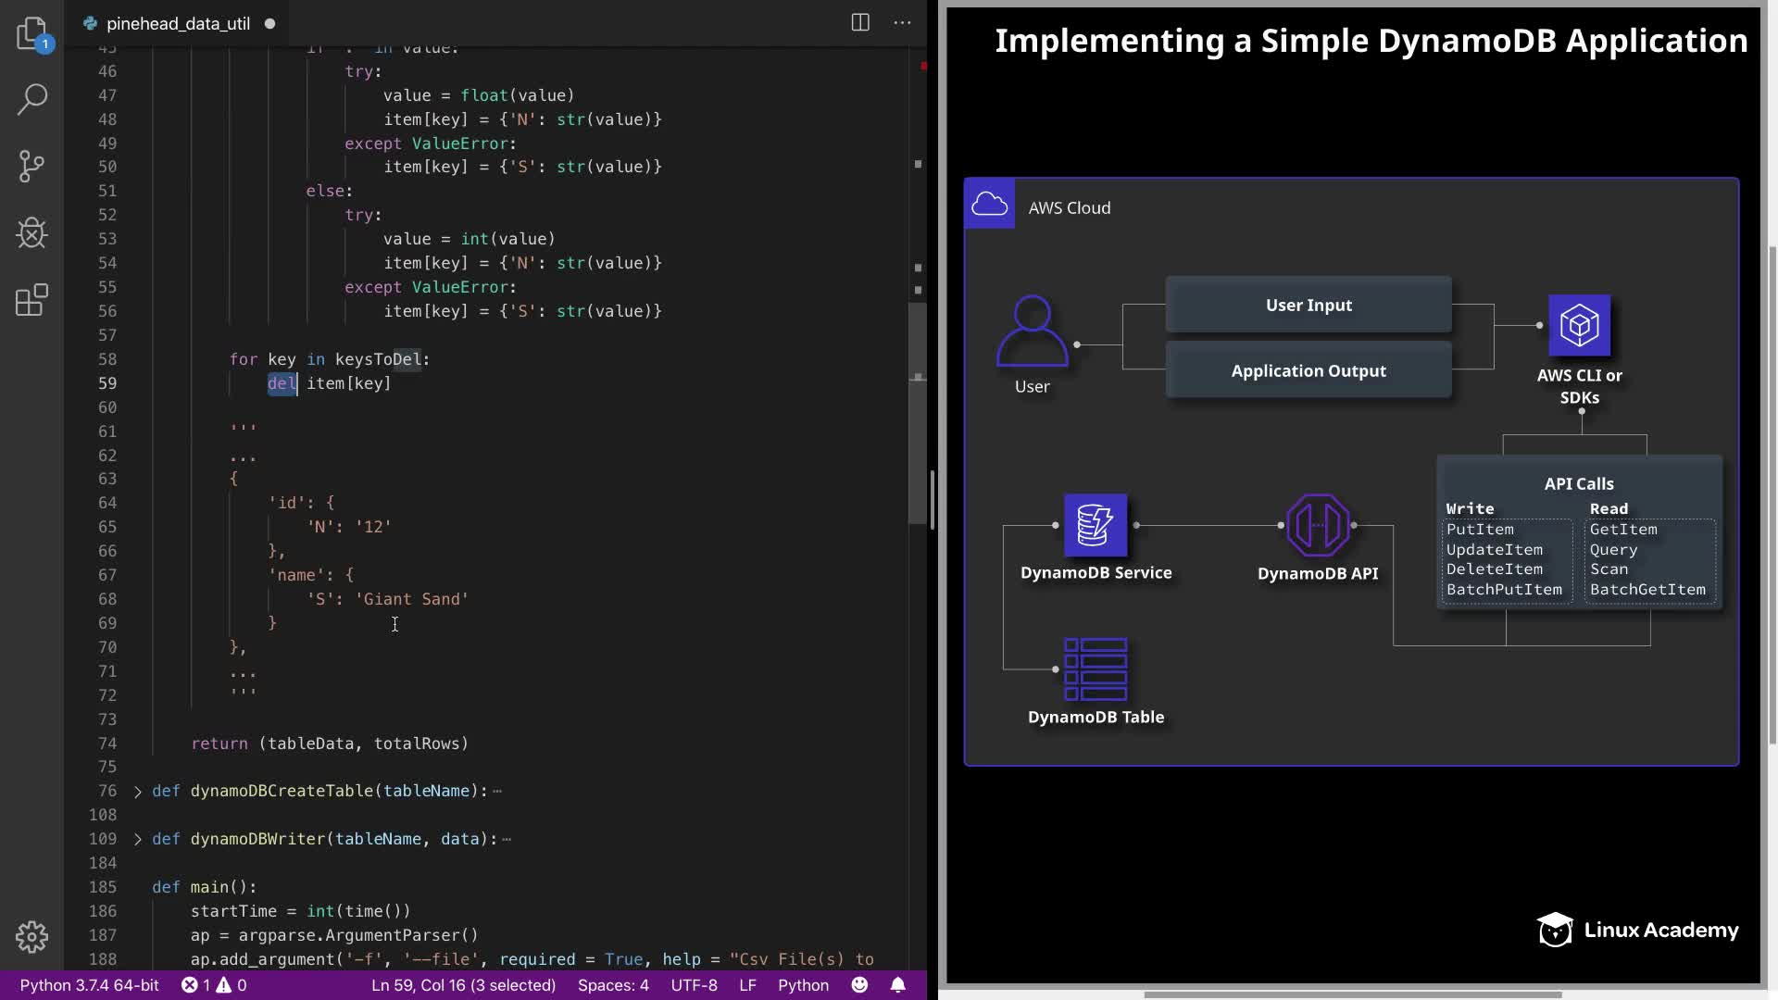Viewport: 1778px width, 1000px height.
Task: Click the Python 3.7.4 64-bit interpreter selector
Action: (89, 985)
